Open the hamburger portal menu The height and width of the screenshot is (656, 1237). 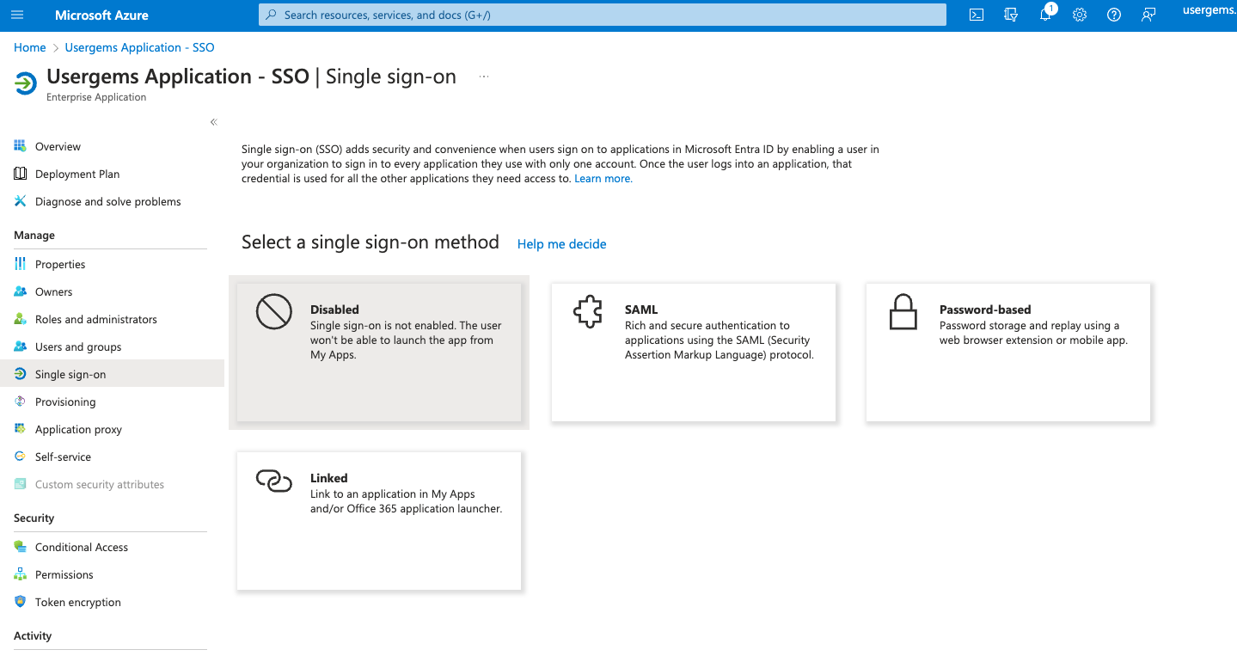click(x=17, y=15)
